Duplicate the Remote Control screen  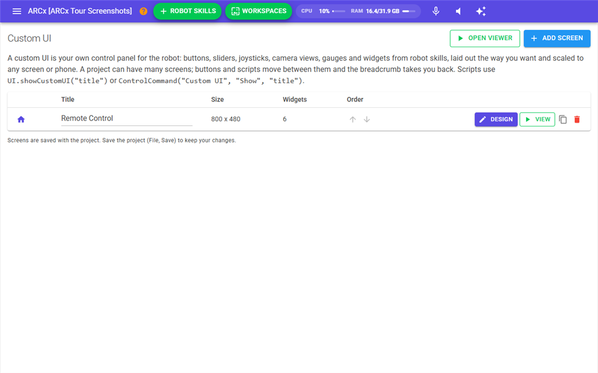(563, 119)
